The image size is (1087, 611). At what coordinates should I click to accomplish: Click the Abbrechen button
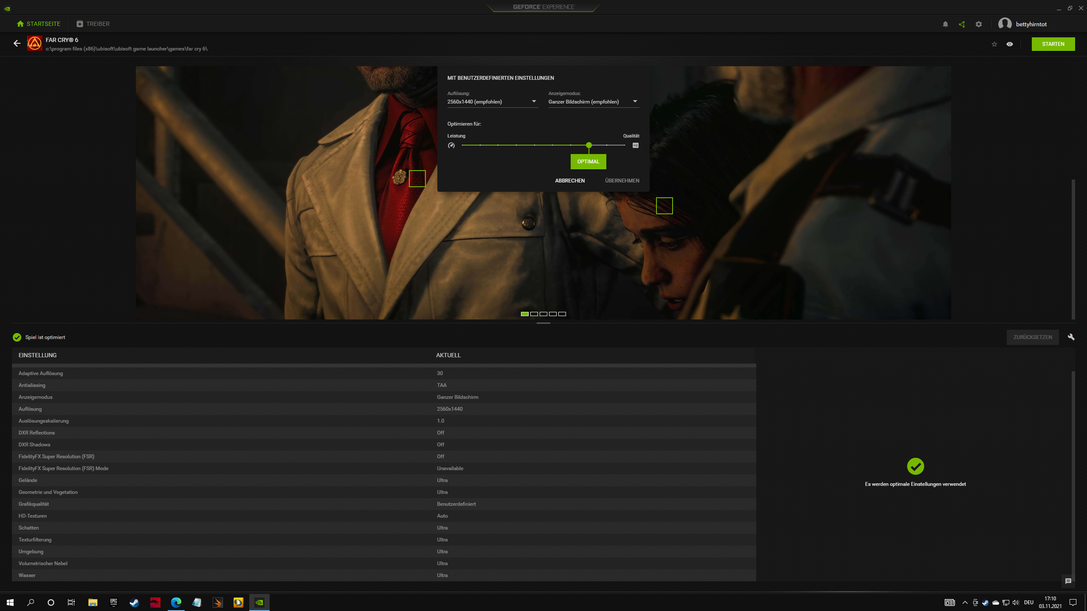[570, 181]
